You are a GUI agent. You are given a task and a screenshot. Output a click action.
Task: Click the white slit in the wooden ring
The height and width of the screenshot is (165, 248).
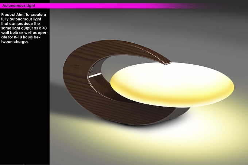click(x=95, y=75)
